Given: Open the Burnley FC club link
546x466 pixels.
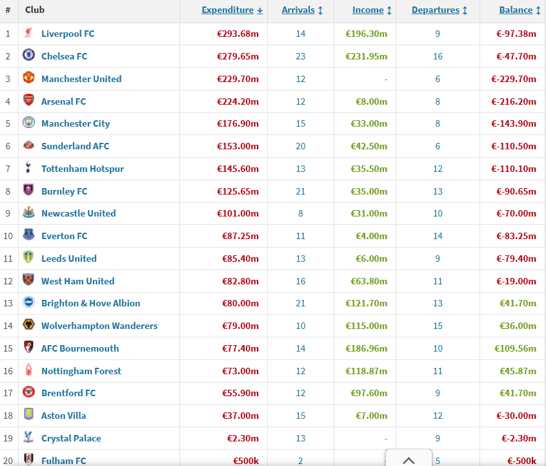Looking at the screenshot, I should point(65,191).
